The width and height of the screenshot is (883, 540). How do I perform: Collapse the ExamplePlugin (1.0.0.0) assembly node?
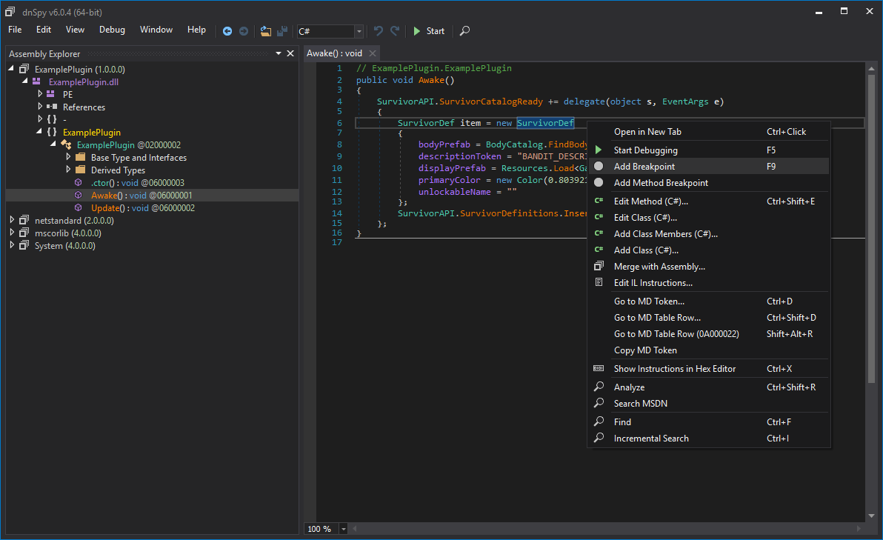coord(10,68)
